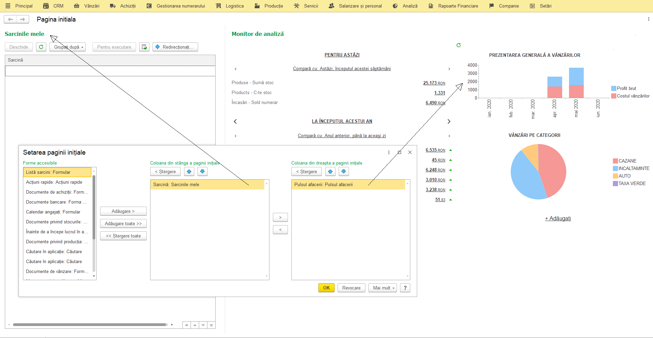Expand the Mai mult dropdown

point(383,288)
